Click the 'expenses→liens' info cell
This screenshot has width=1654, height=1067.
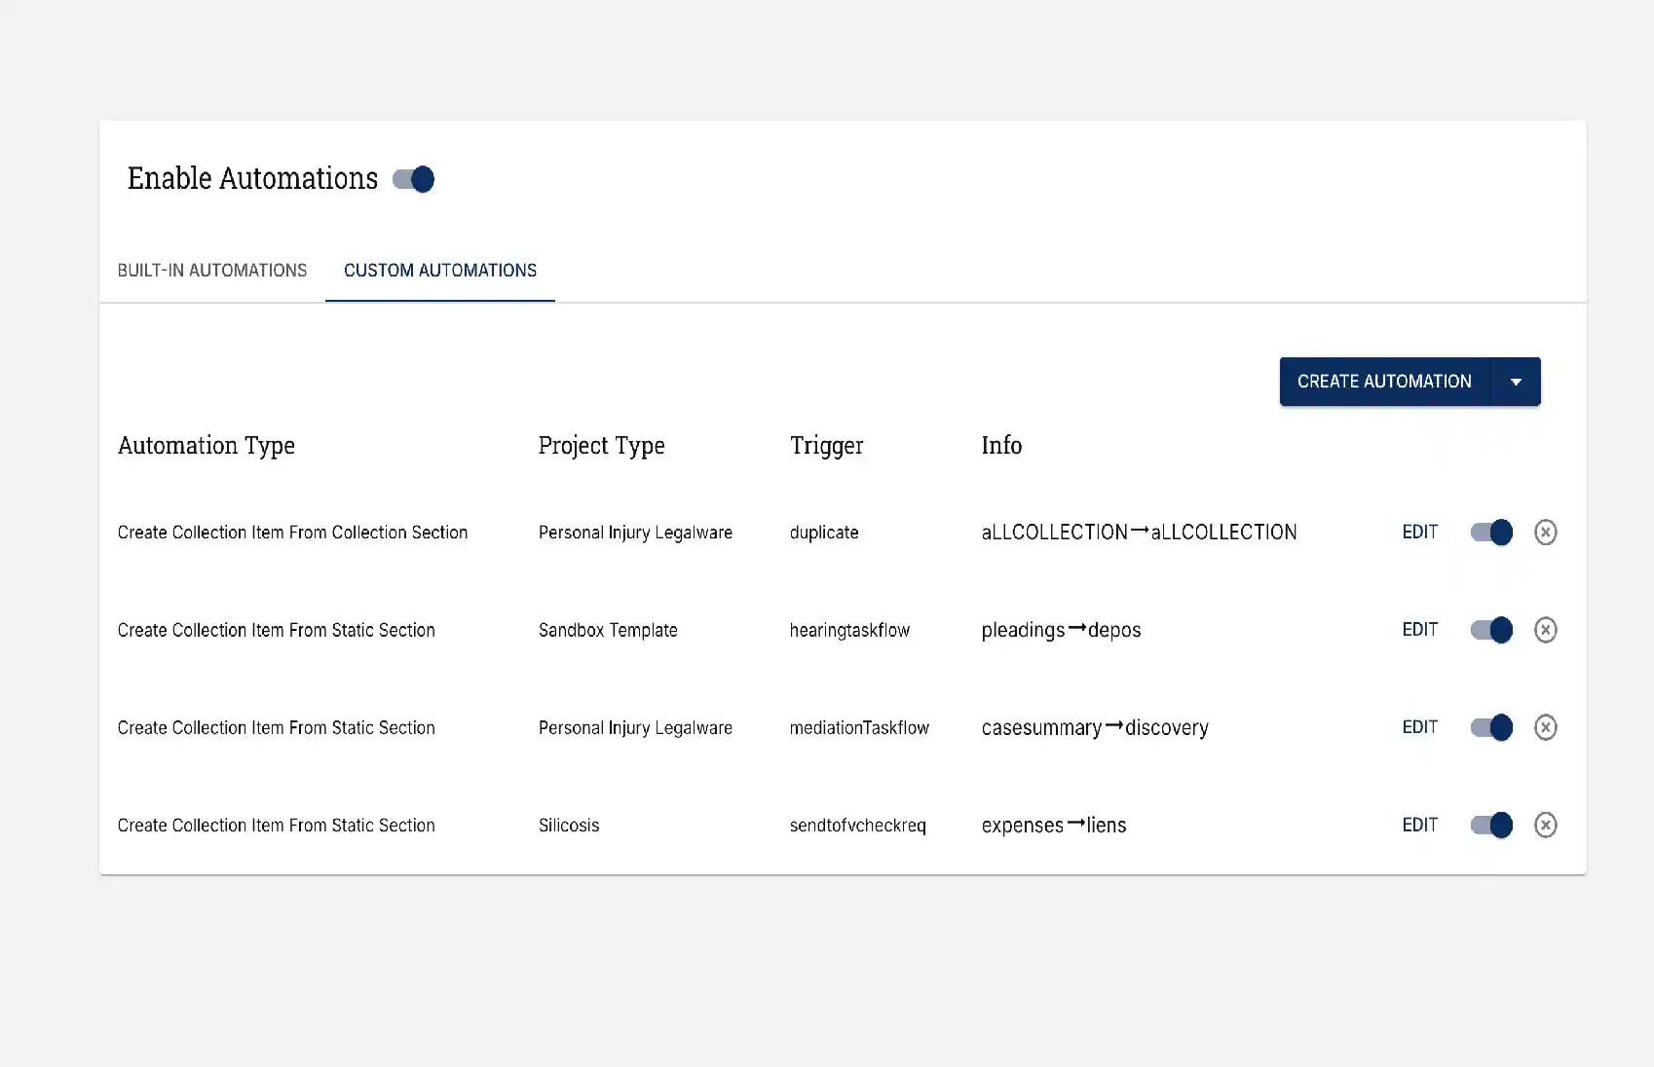(x=1054, y=826)
